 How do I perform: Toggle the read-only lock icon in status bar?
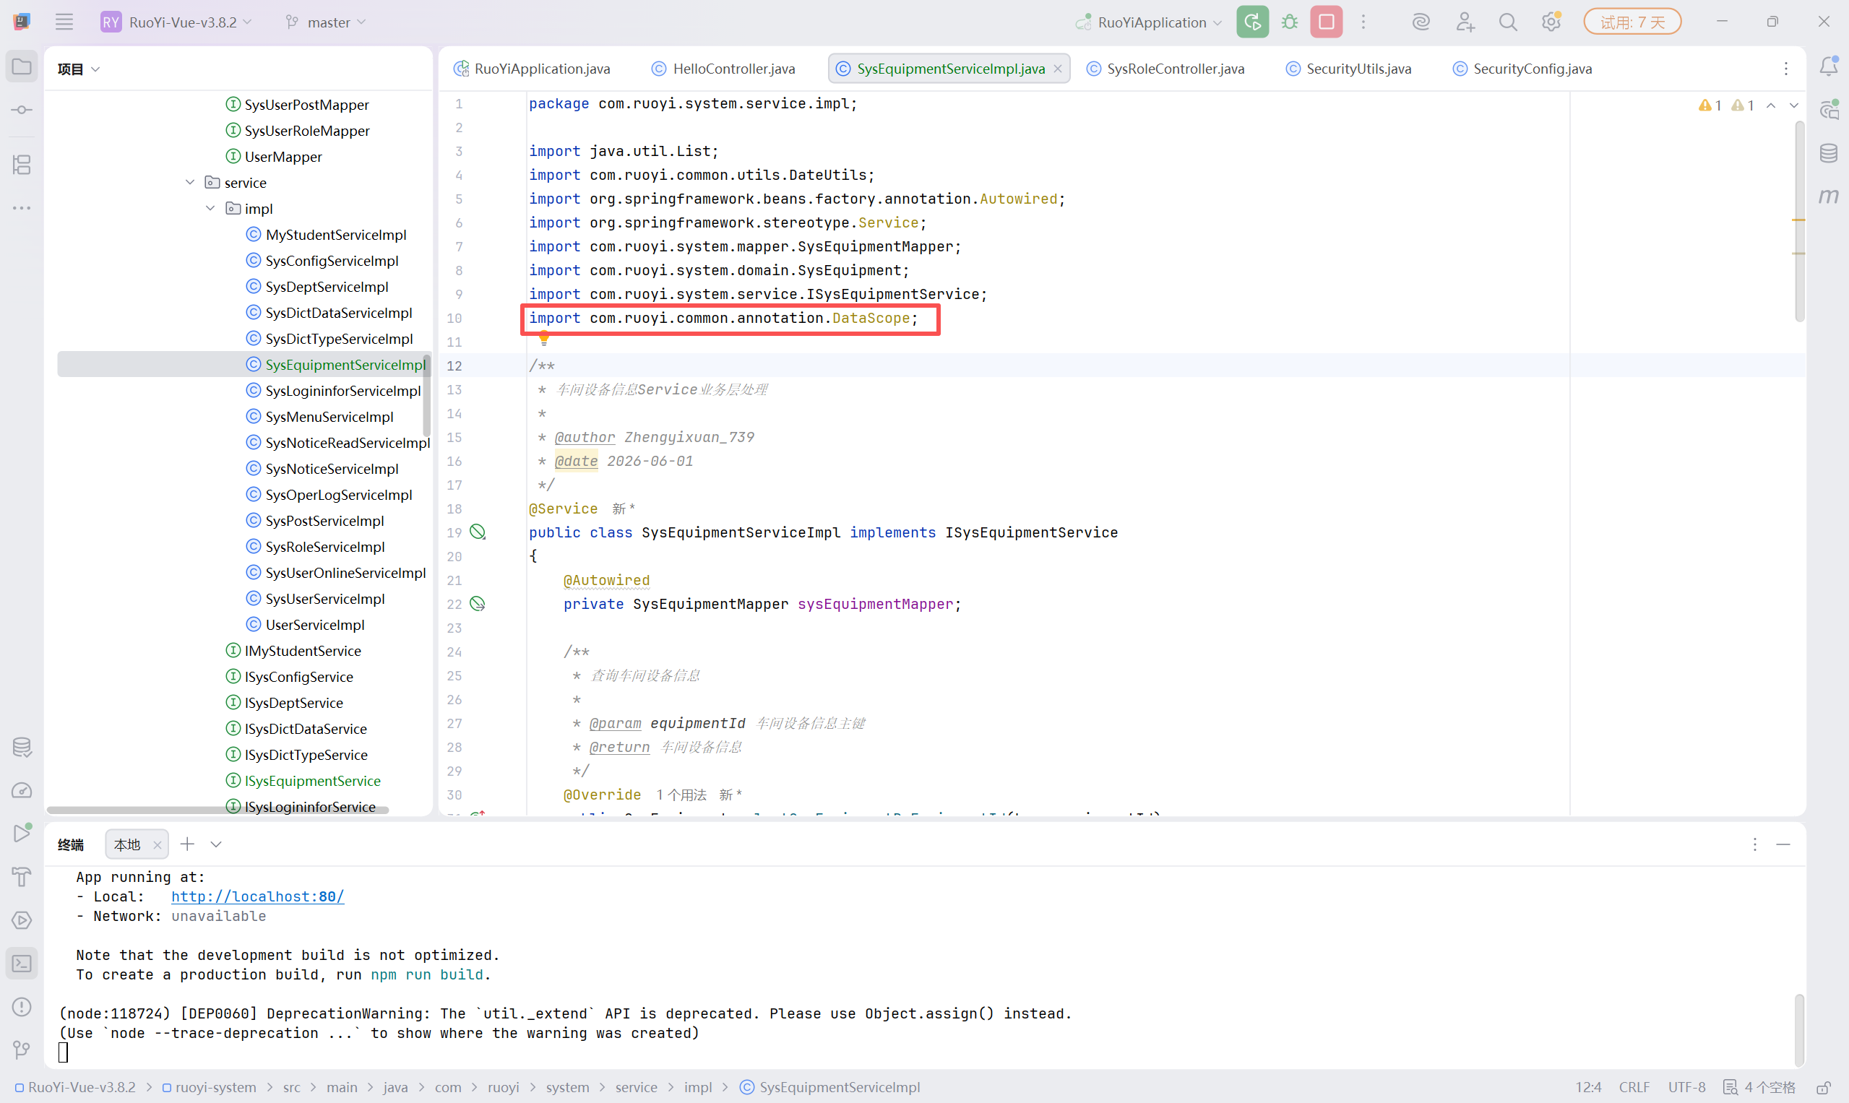click(1823, 1087)
